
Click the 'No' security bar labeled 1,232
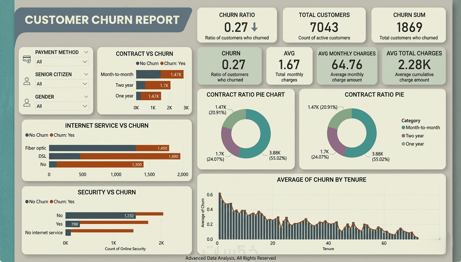pyautogui.click(x=101, y=216)
